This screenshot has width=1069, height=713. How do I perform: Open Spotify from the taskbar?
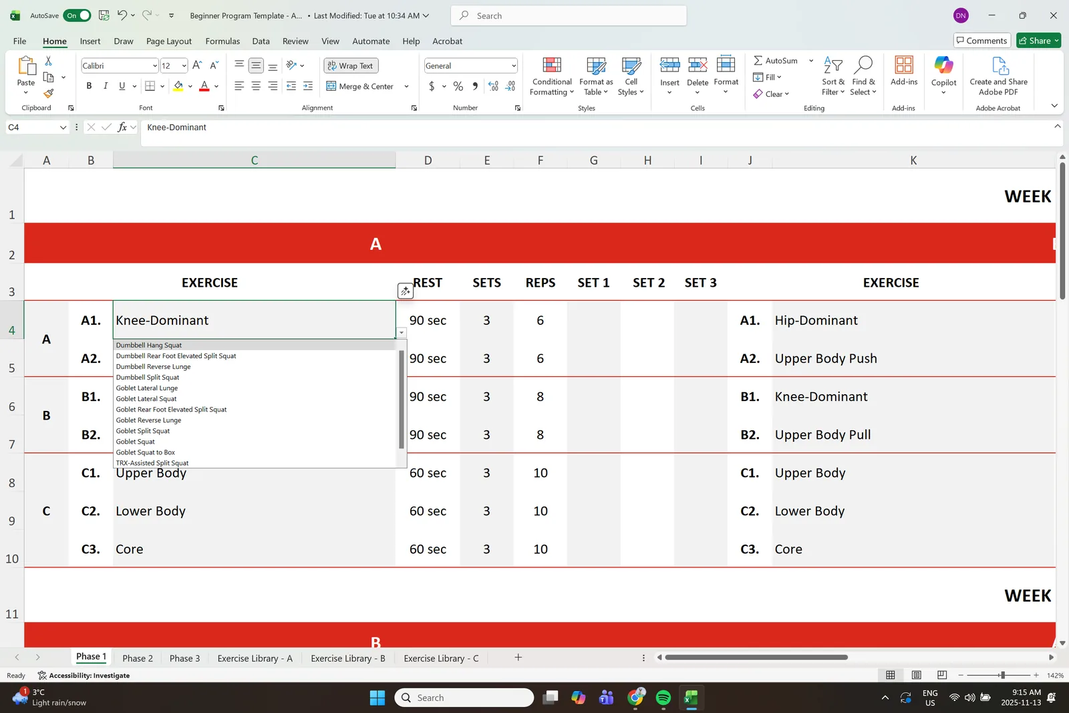pyautogui.click(x=663, y=698)
